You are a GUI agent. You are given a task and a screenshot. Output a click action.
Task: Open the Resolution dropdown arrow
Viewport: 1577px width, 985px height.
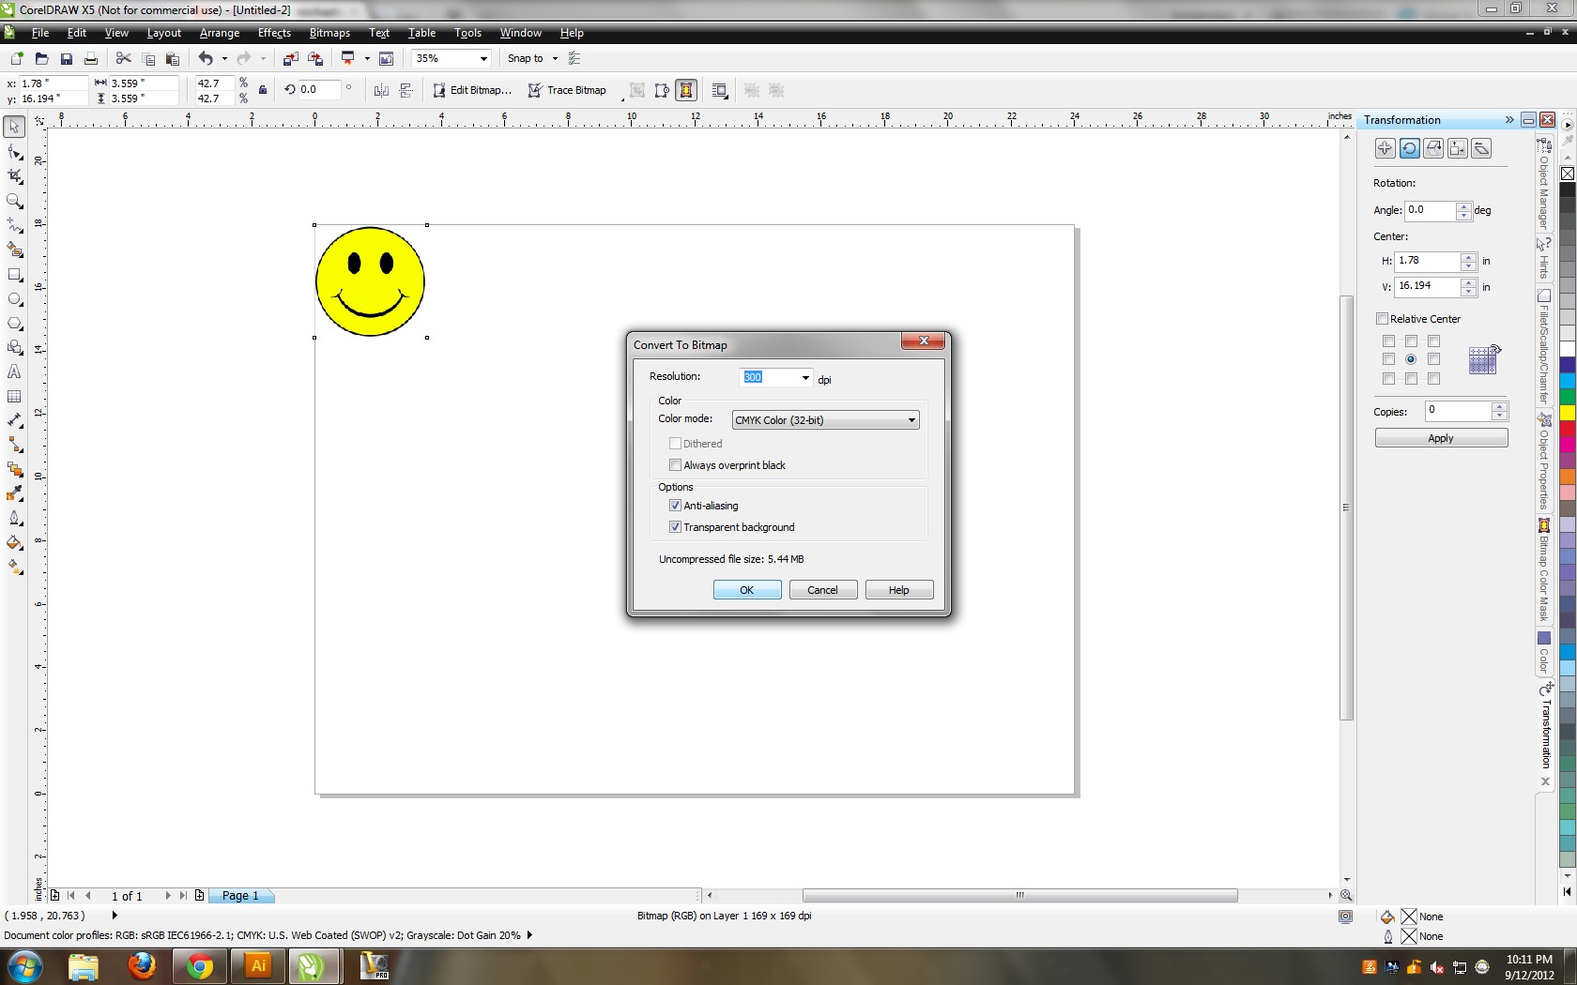[805, 377]
